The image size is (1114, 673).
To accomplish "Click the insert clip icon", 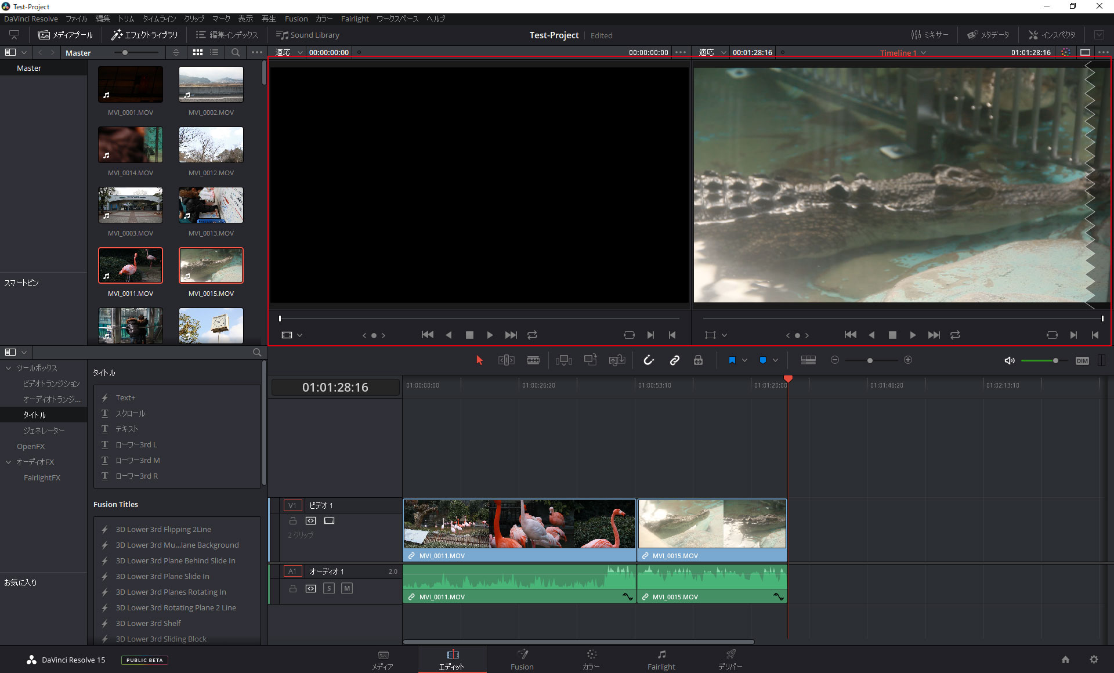I will pyautogui.click(x=563, y=360).
